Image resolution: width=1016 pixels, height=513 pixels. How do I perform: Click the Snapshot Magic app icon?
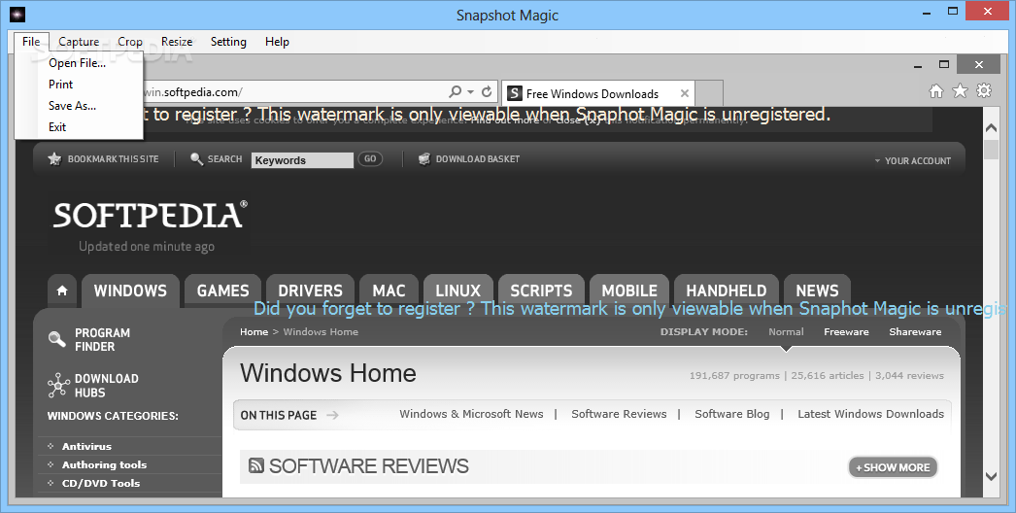17,15
